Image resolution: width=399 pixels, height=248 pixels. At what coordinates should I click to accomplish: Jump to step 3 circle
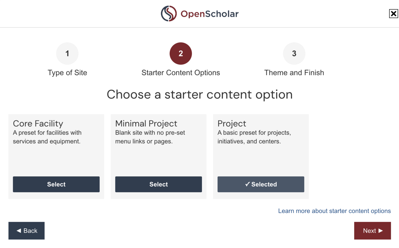(x=294, y=54)
